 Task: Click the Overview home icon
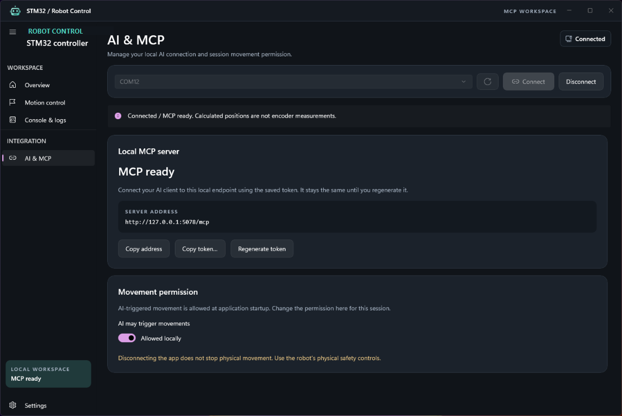[12, 84]
